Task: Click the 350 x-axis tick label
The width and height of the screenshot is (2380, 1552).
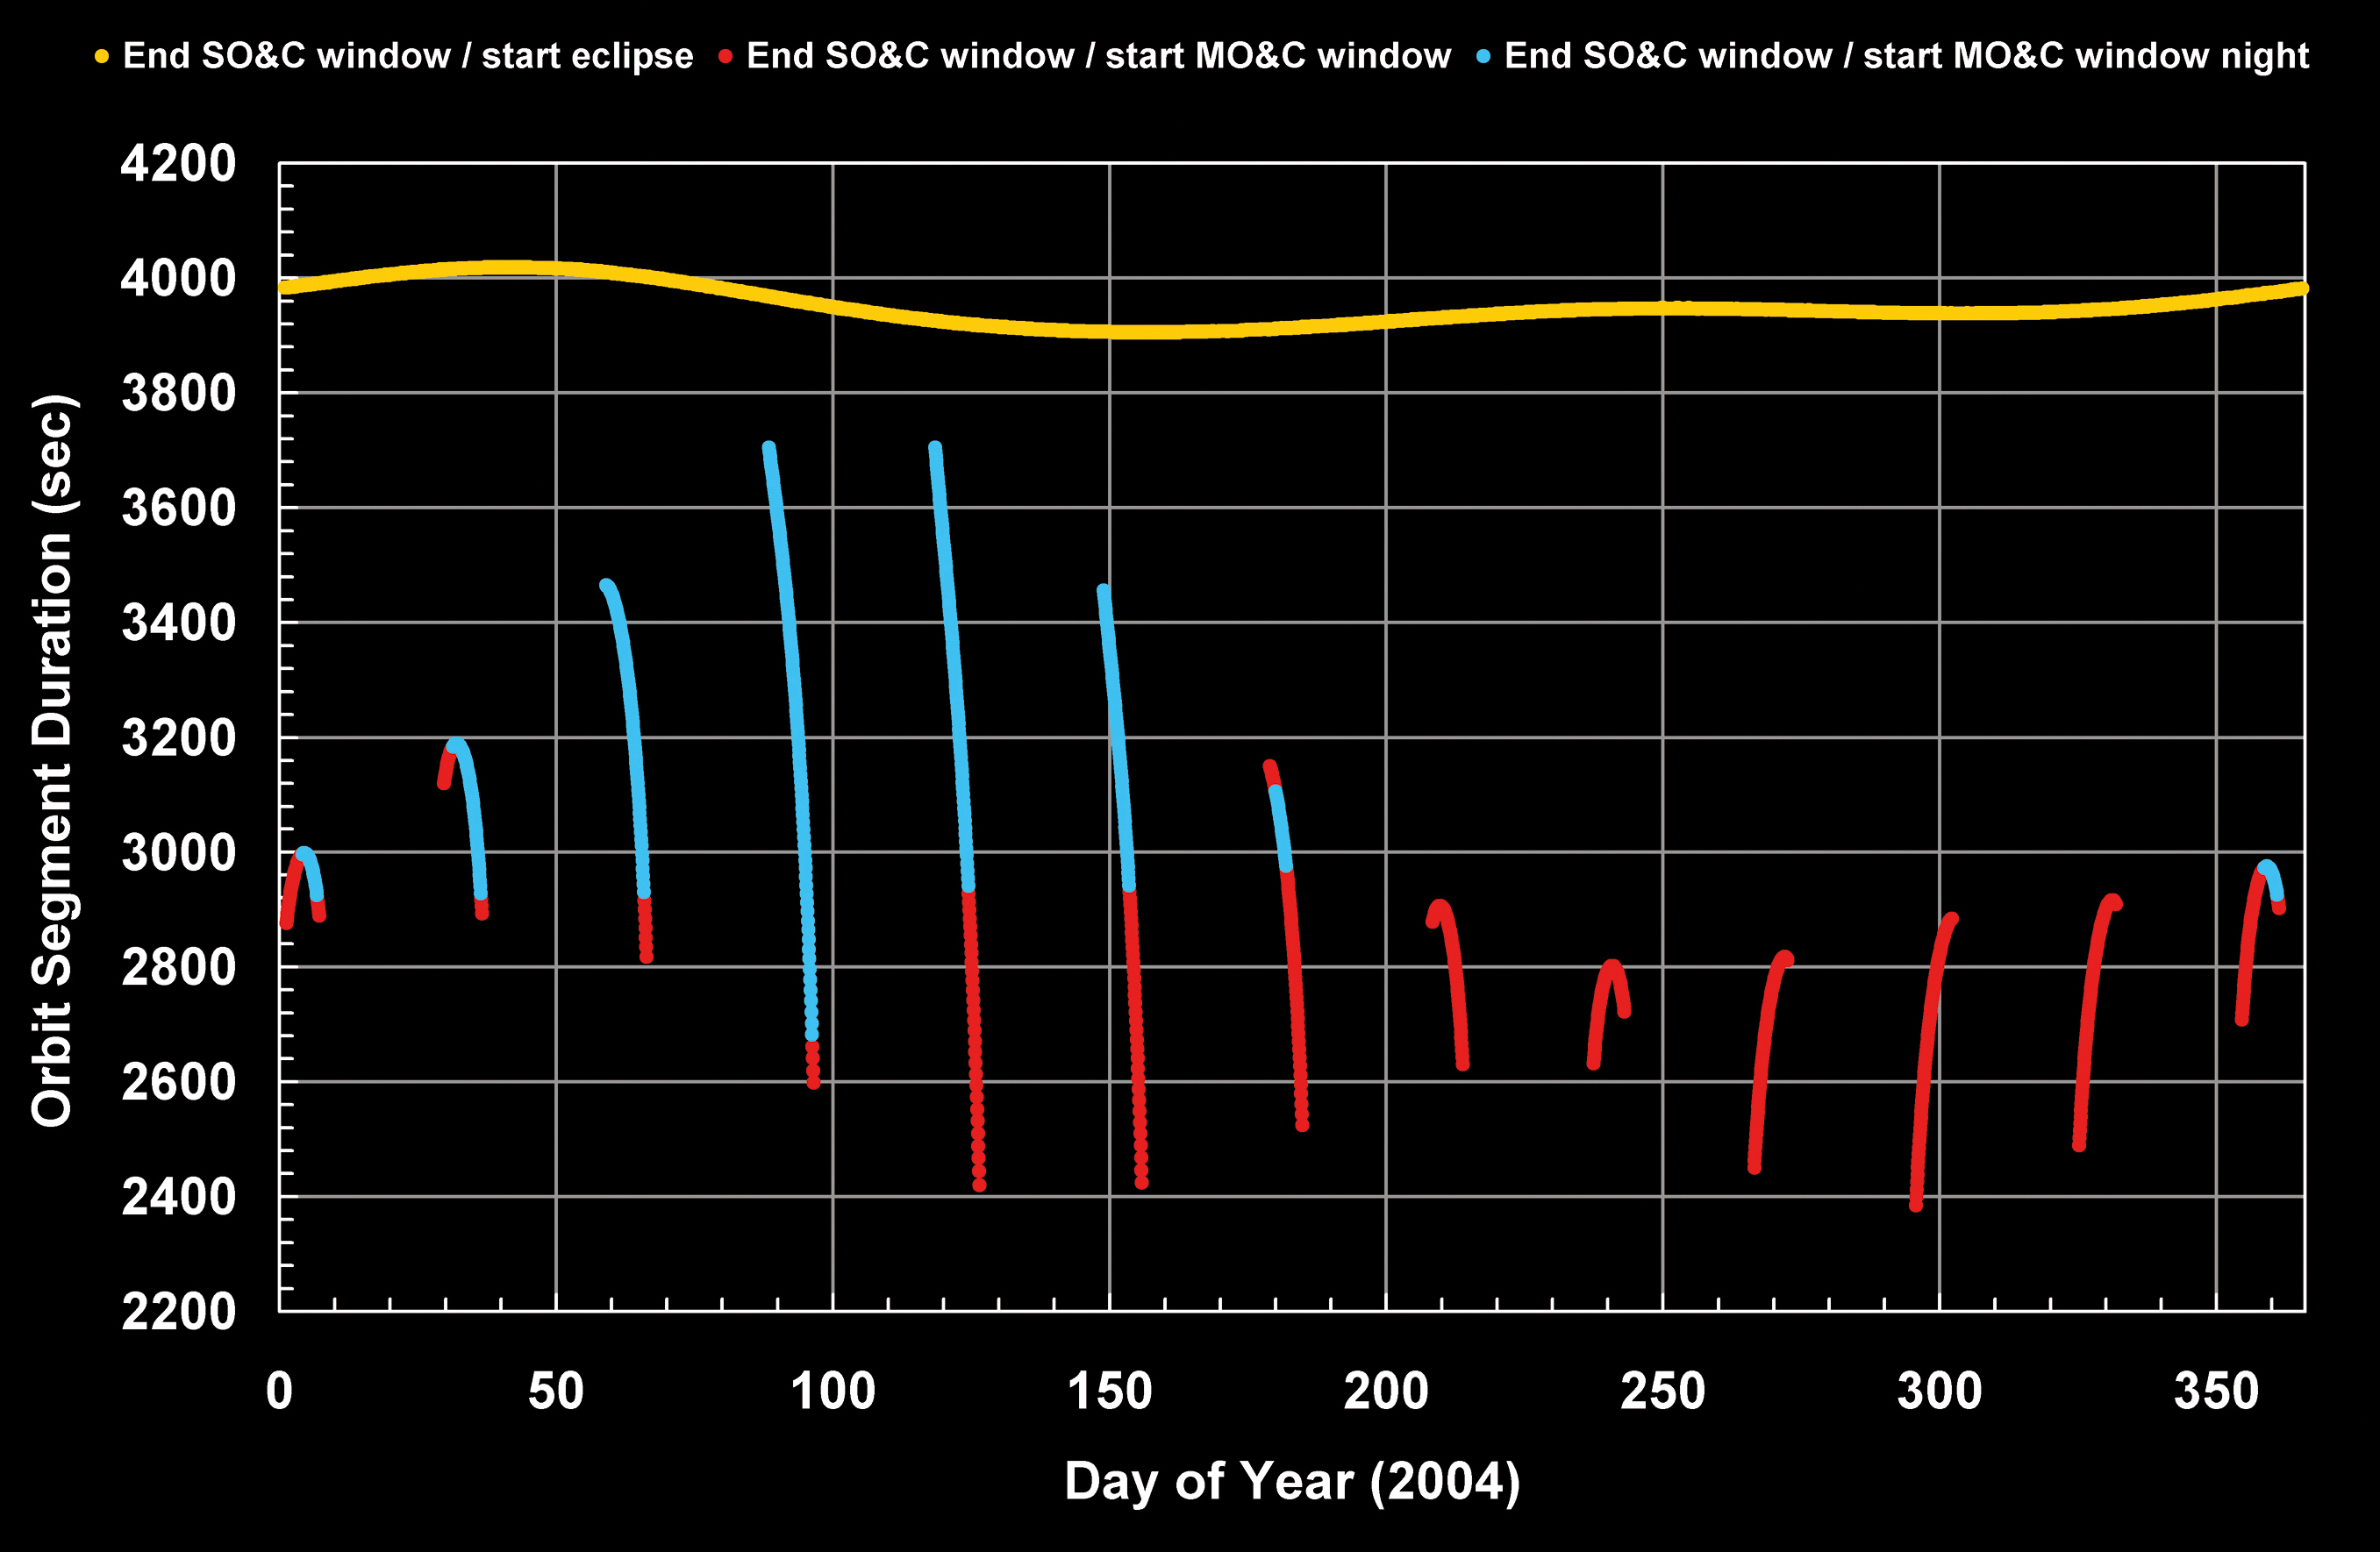Action: [x=2216, y=1392]
